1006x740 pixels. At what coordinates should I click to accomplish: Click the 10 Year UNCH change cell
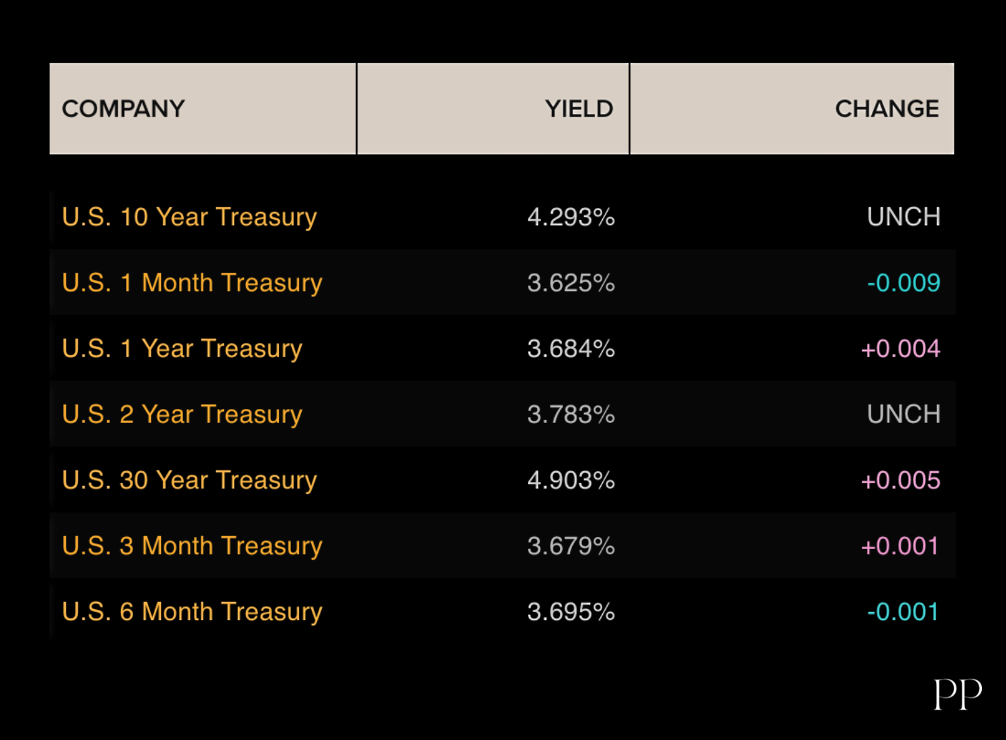(x=903, y=217)
